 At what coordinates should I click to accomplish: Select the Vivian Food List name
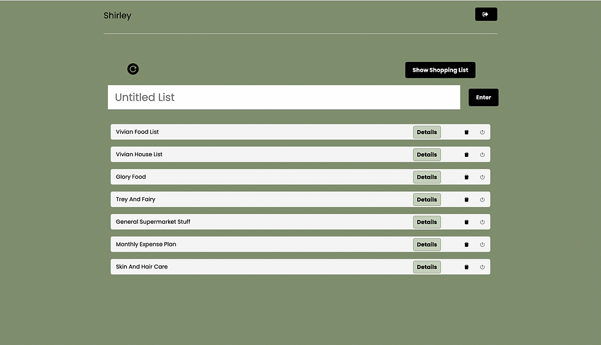pyautogui.click(x=137, y=132)
